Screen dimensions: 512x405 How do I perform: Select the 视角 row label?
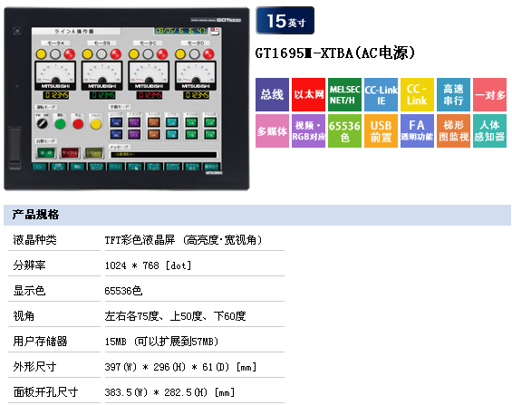point(24,316)
